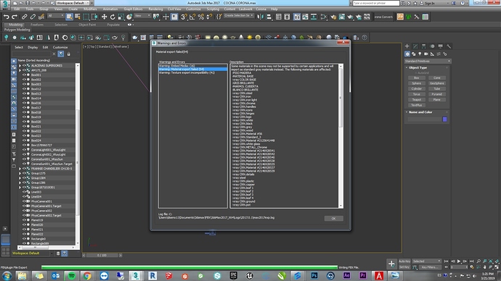Screen dimensions: 501x281
Task: Open the Utilities hammer panel tab
Action: tap(449, 46)
